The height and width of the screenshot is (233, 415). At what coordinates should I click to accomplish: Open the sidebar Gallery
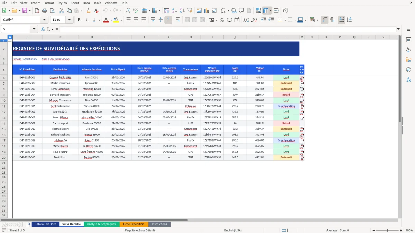pos(408,60)
